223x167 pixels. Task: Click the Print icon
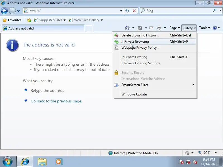pyautogui.click(x=159, y=28)
